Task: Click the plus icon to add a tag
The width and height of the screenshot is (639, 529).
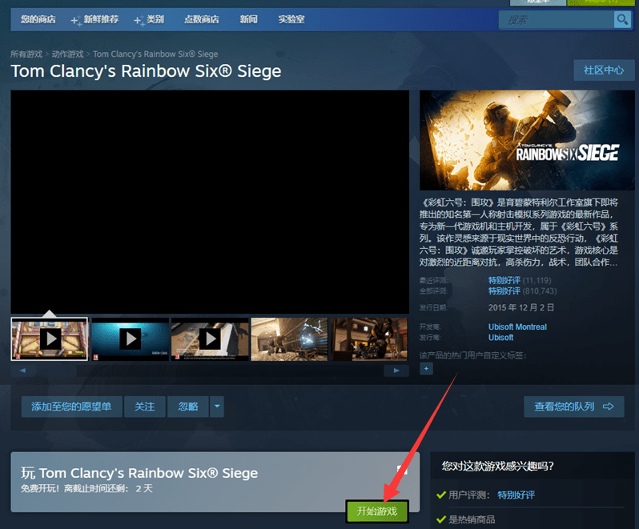Action: (426, 368)
